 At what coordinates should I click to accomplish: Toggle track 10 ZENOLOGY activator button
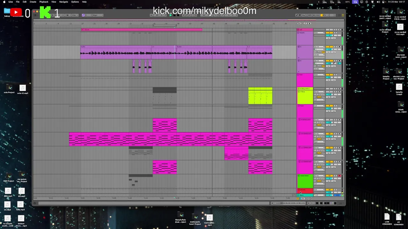[x=329, y=134]
